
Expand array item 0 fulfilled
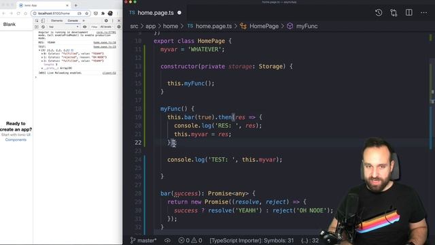[42, 53]
